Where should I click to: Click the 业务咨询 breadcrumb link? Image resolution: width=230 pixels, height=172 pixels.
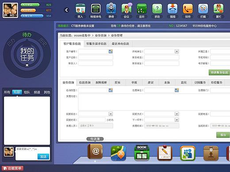(100, 35)
